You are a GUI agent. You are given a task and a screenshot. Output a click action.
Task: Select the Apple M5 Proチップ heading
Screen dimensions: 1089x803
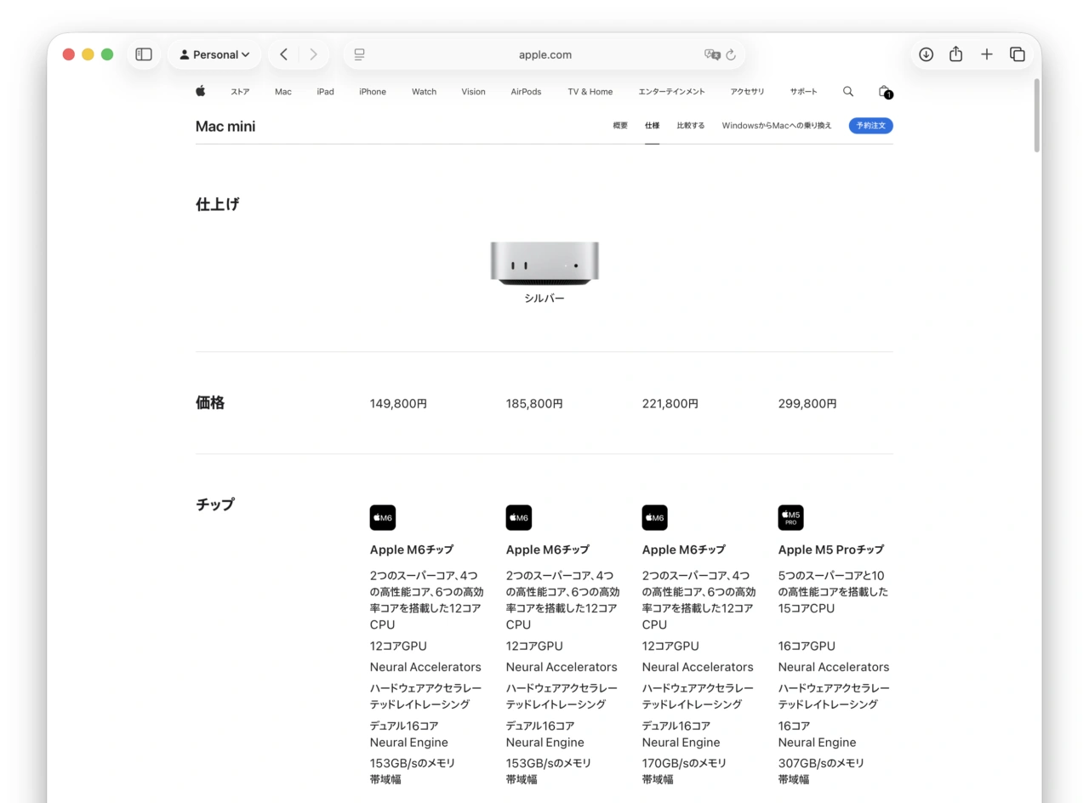point(831,550)
